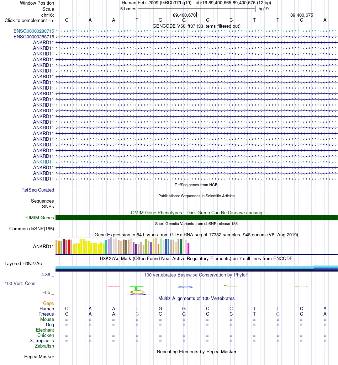Open the GTEx Gene Expression in 54 tissues title
The image size is (338, 365).
tap(196, 235)
